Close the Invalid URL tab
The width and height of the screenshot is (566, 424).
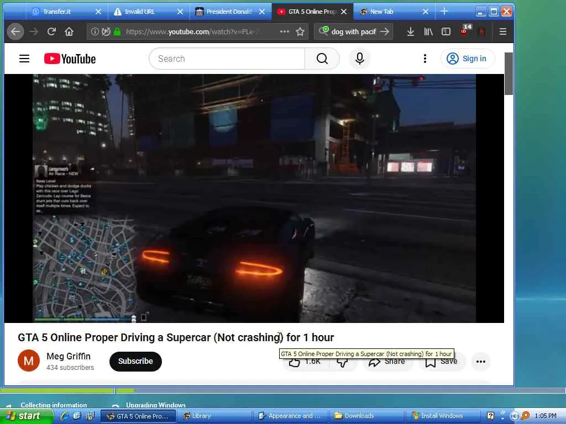180,12
